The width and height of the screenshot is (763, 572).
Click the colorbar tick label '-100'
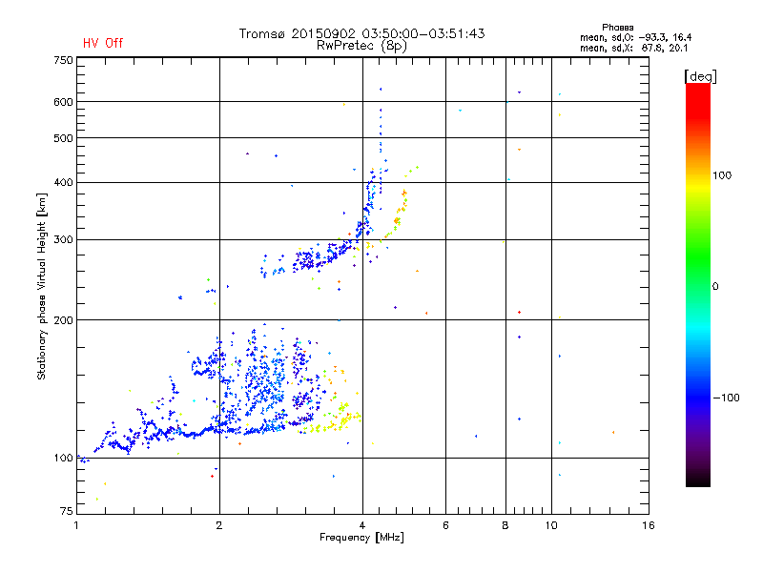pos(726,398)
